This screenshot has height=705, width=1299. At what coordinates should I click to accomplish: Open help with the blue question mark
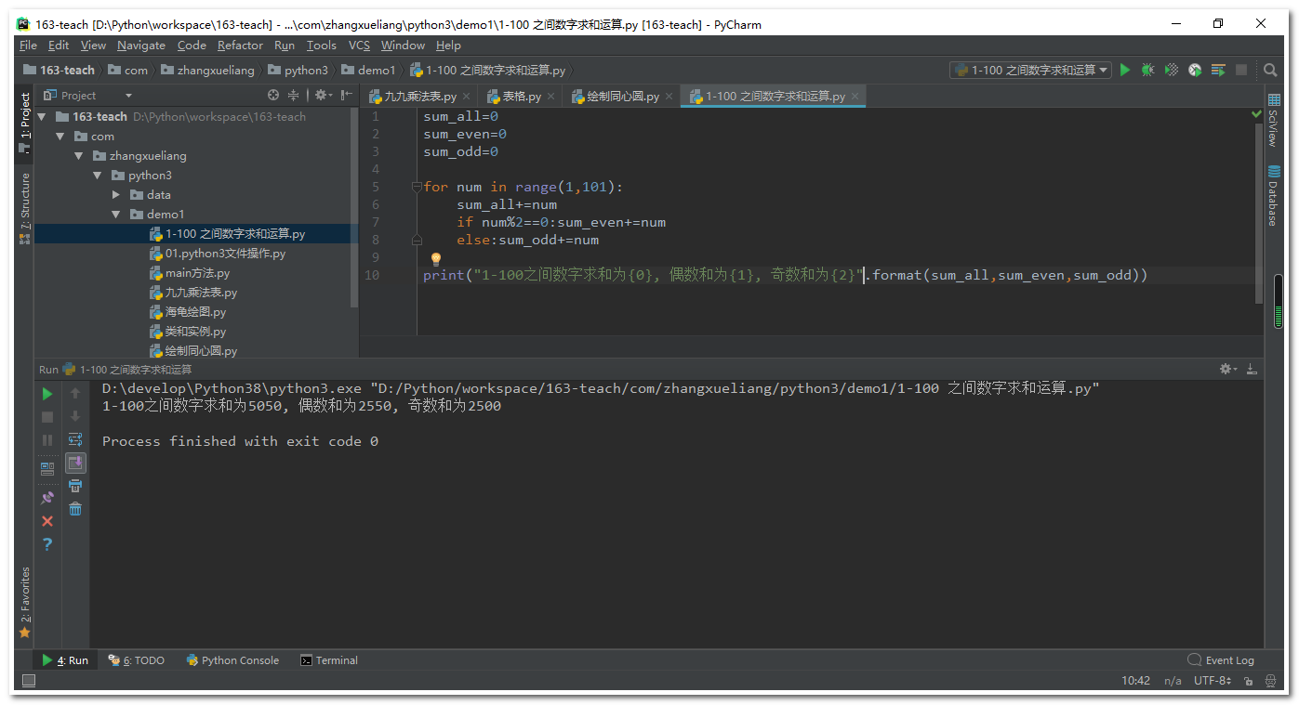tap(47, 544)
